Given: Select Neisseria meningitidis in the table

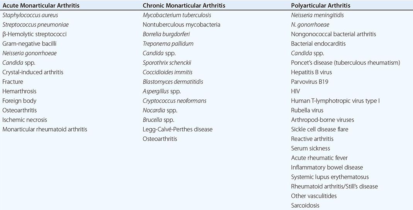Looking at the screenshot, I should pos(317,15).
